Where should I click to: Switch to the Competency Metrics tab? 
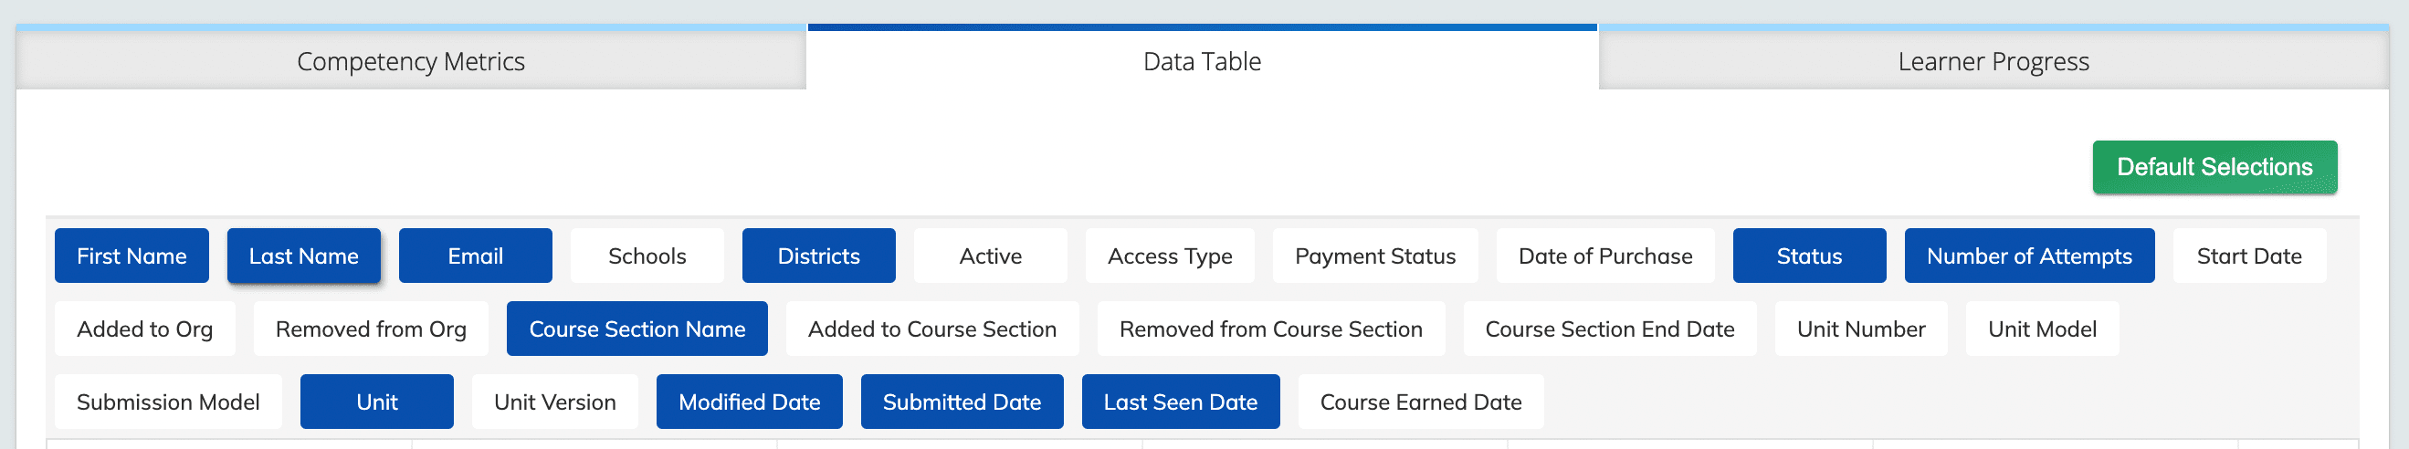pyautogui.click(x=411, y=61)
